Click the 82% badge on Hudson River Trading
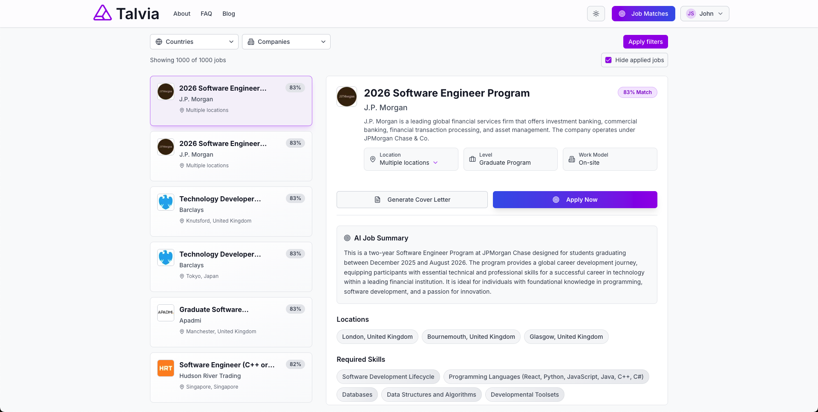 pos(295,364)
